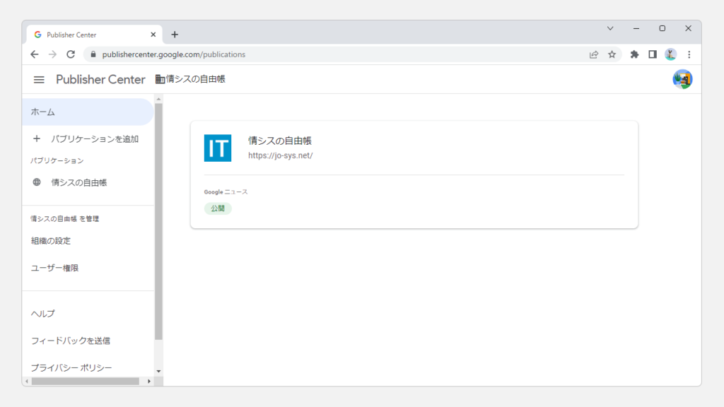The image size is (724, 407).
Task: Click the sidebar scroll down arrow
Action: tap(158, 371)
